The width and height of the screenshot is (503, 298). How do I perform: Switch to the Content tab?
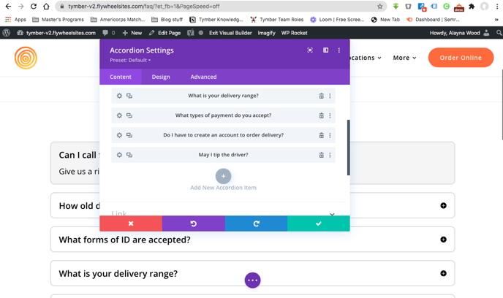point(121,77)
